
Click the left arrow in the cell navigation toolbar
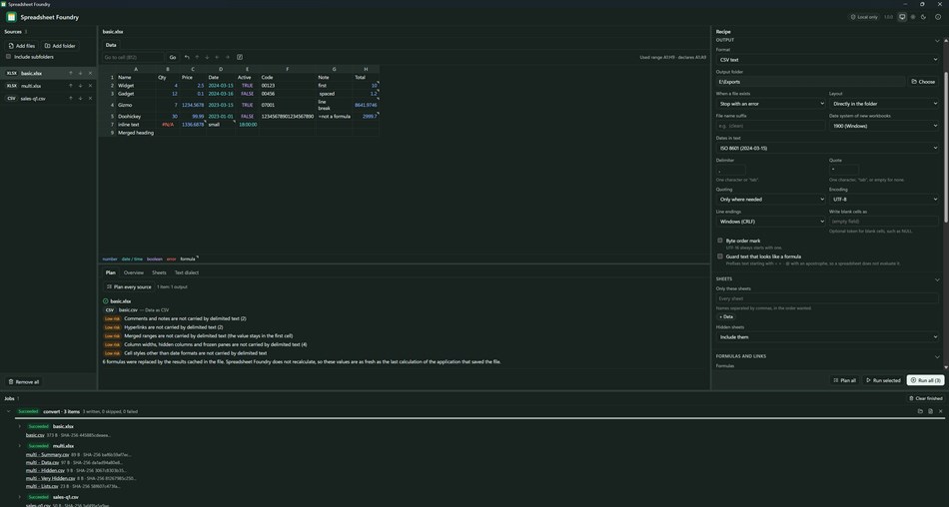(x=218, y=58)
